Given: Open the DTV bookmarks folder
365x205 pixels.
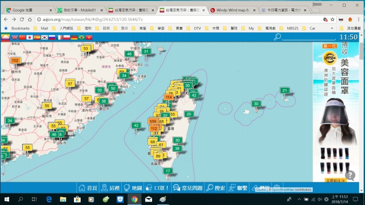Looking at the screenshot, I should click(194, 28).
